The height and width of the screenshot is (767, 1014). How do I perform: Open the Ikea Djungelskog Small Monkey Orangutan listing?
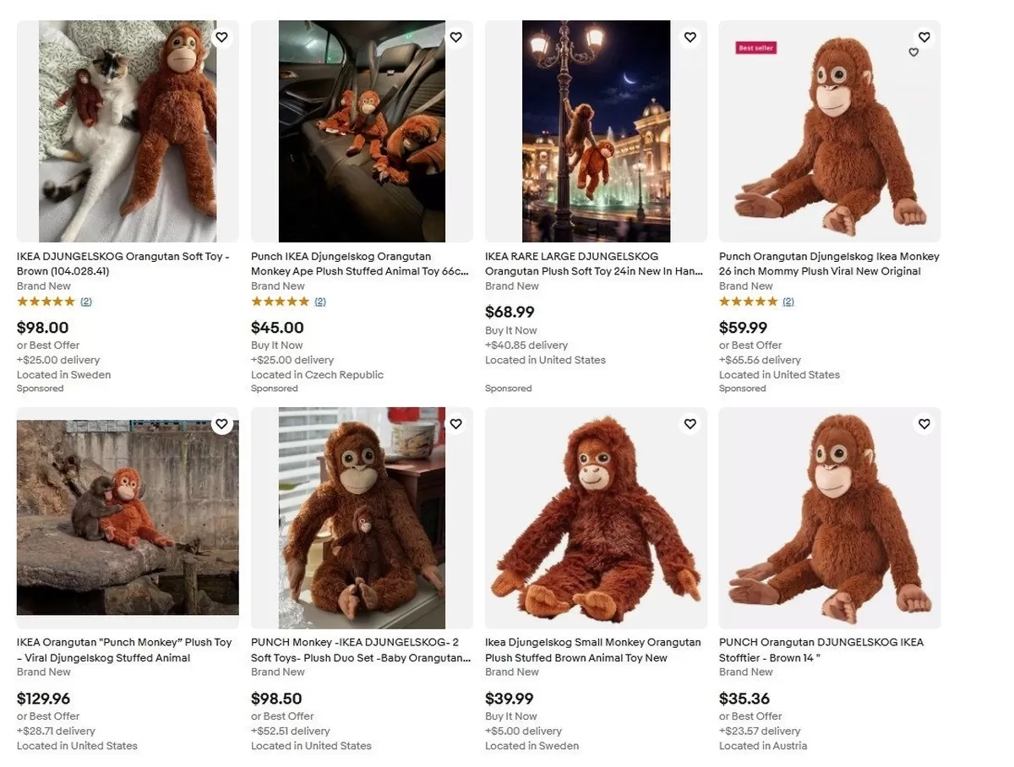click(592, 650)
